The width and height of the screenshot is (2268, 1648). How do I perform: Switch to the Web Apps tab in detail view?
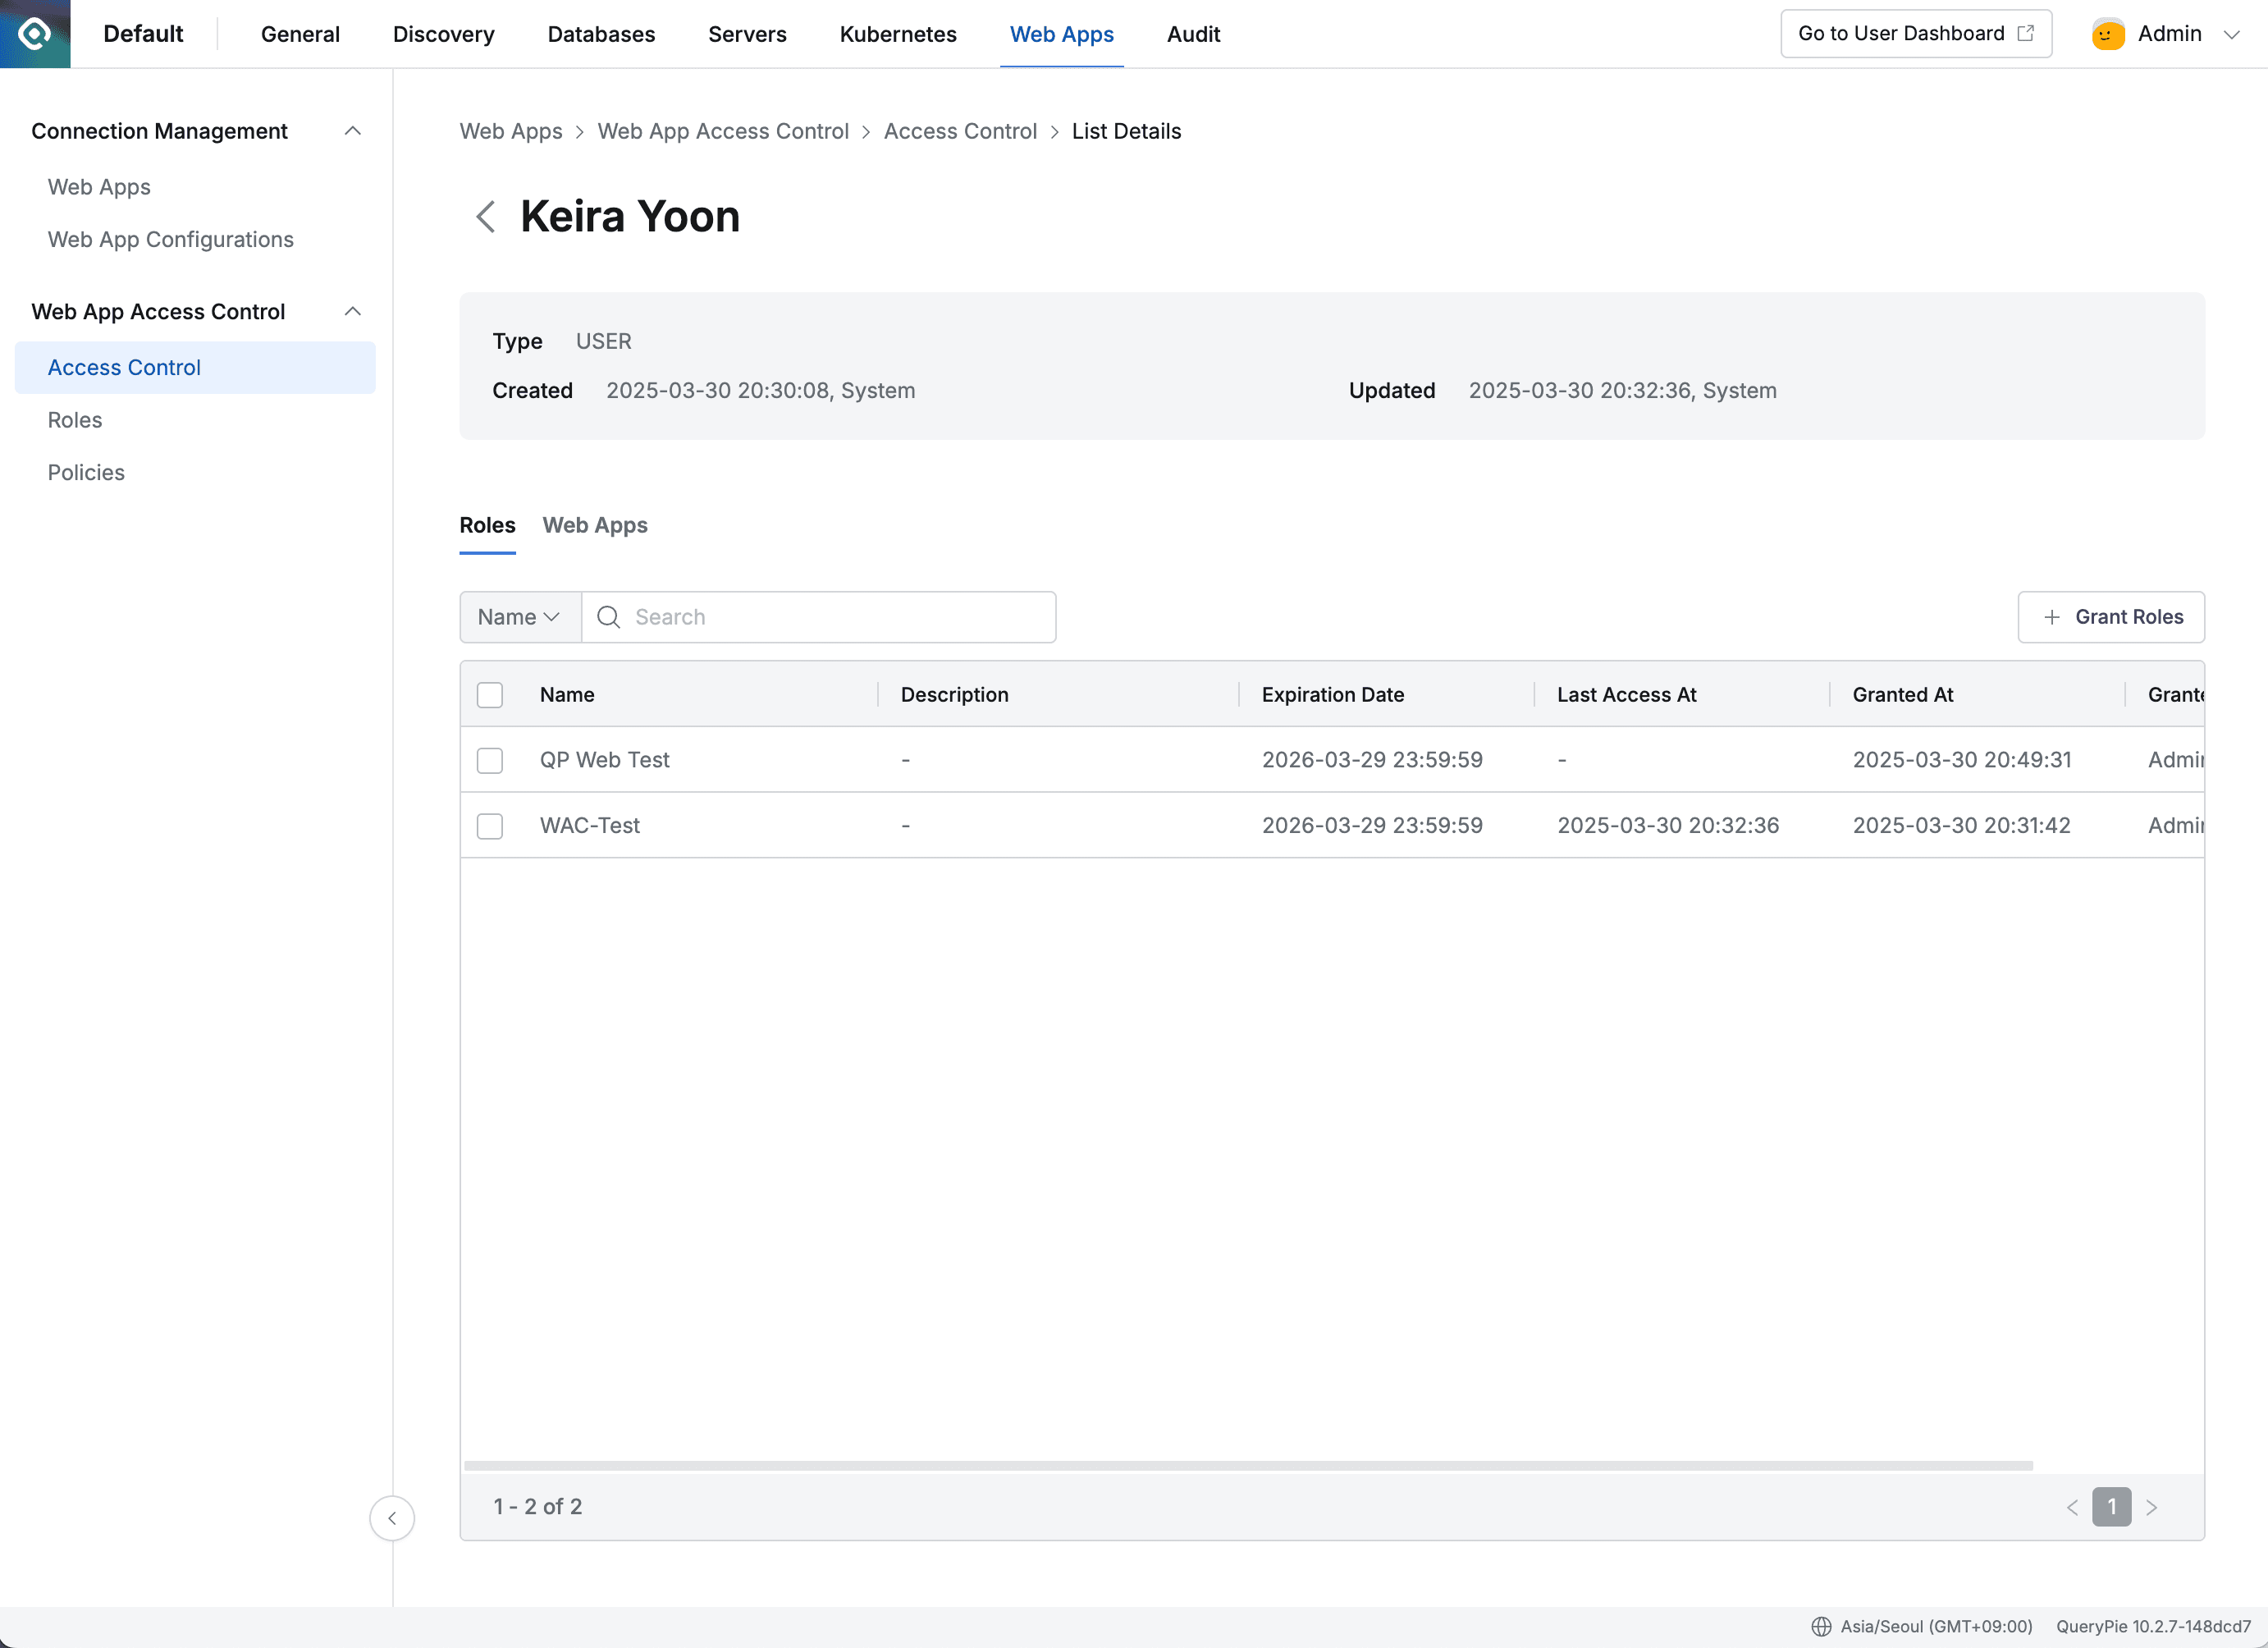(595, 525)
